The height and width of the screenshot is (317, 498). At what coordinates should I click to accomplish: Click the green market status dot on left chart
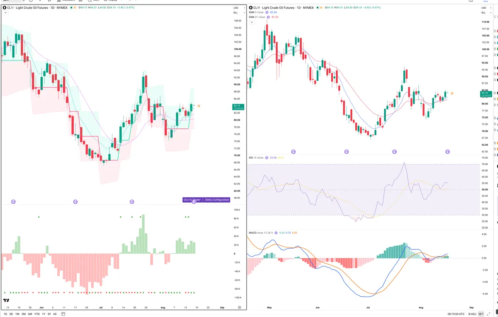71,7
